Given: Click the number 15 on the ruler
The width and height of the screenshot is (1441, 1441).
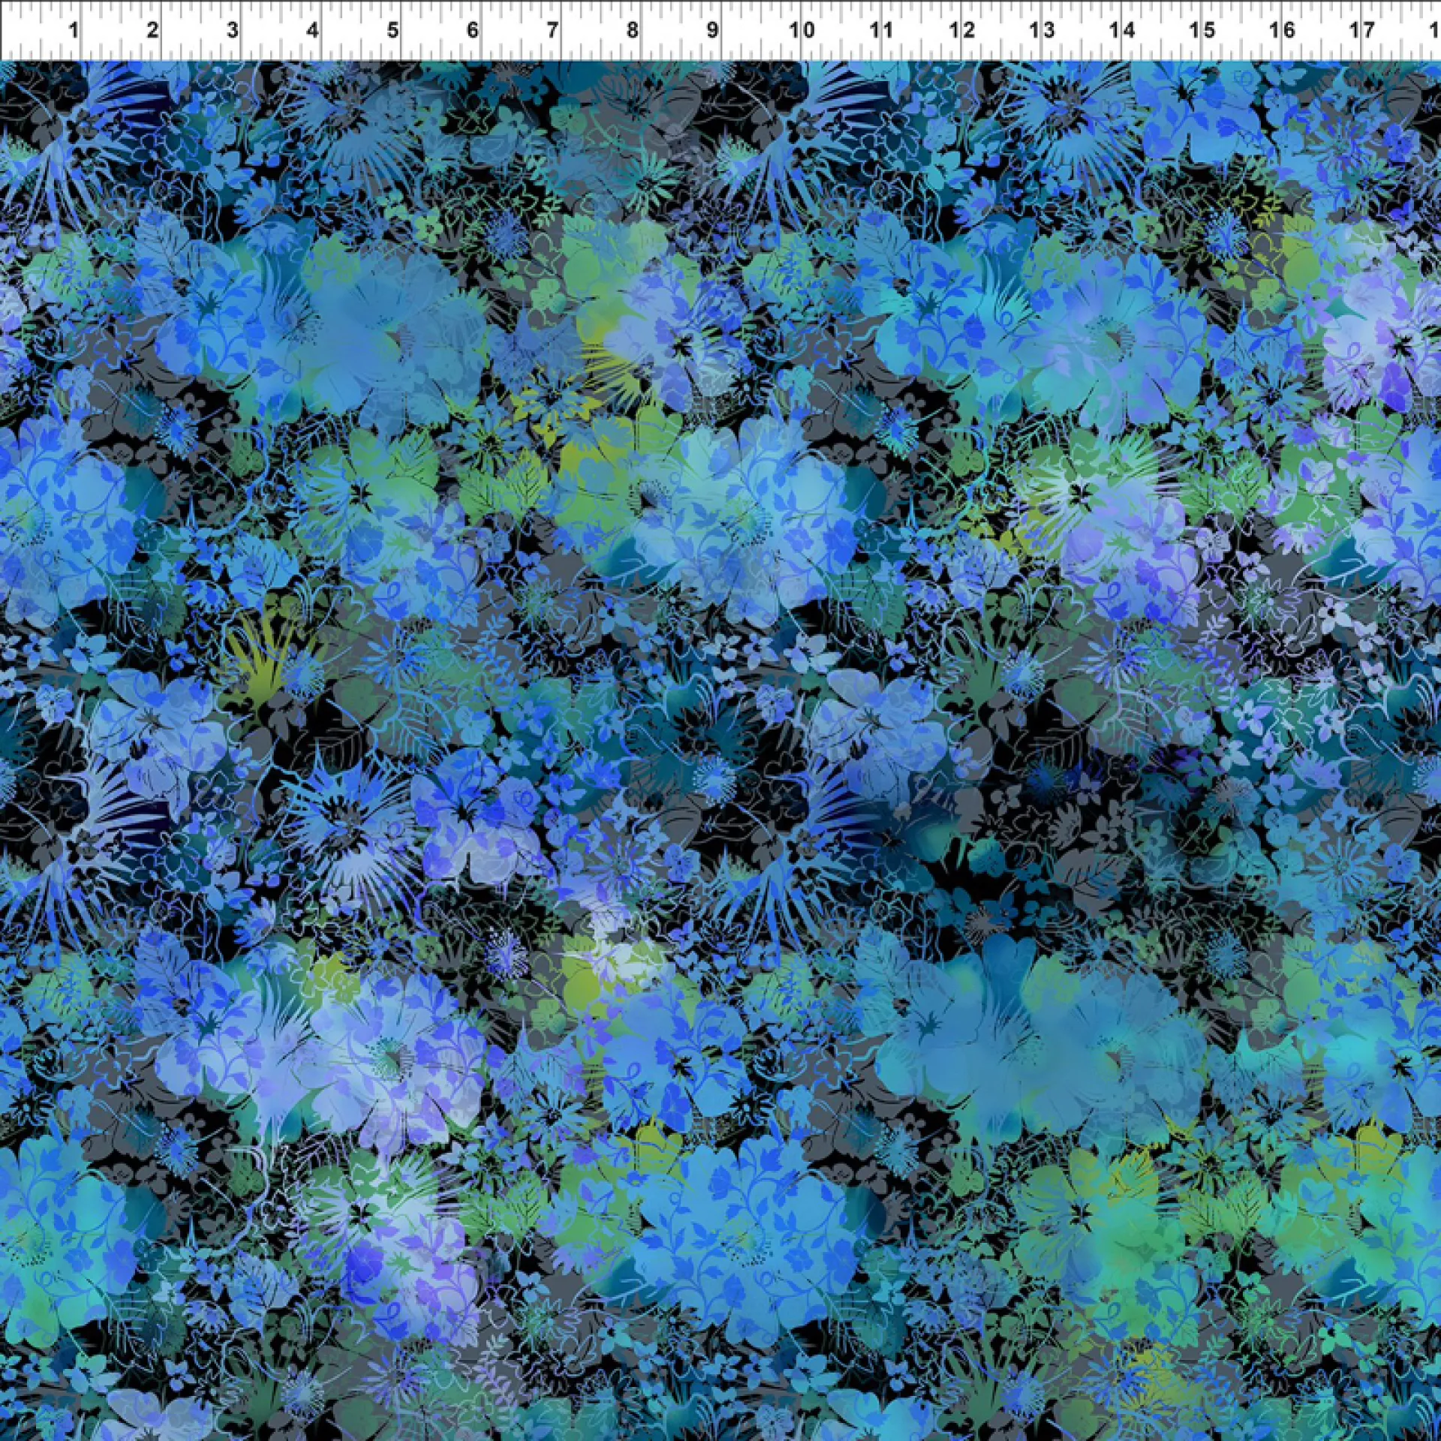Looking at the screenshot, I should click(x=1202, y=30).
